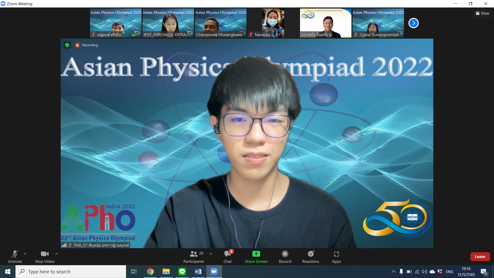The width and height of the screenshot is (494, 278).
Task: Click the green Share Screen button
Action: [256, 257]
